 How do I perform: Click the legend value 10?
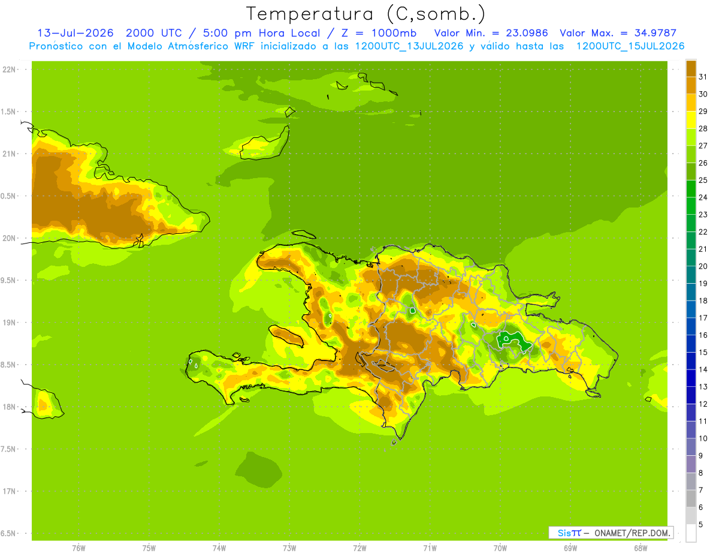tap(703, 438)
